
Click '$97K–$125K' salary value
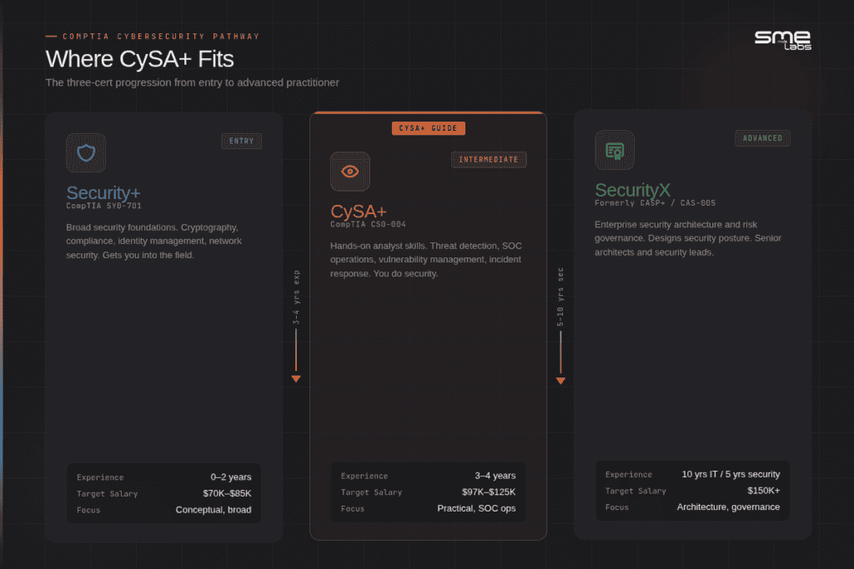[489, 492]
